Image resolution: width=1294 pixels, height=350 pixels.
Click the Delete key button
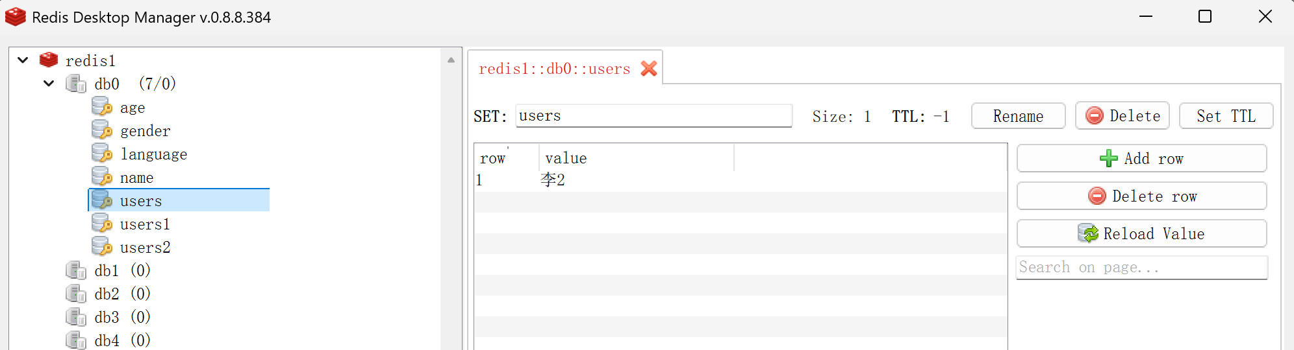point(1123,116)
